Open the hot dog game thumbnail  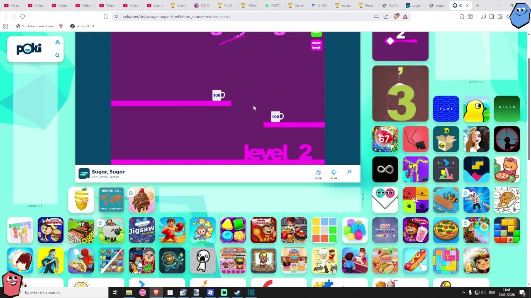416,260
